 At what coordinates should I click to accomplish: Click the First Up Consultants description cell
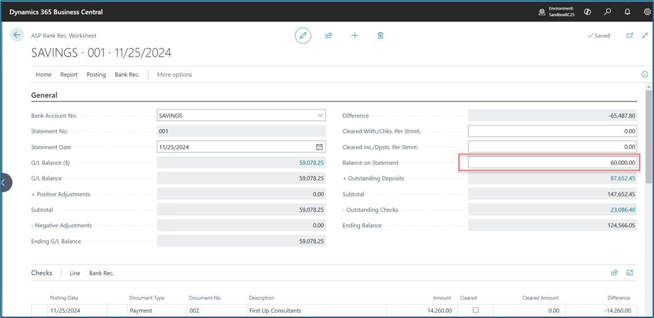point(316,311)
